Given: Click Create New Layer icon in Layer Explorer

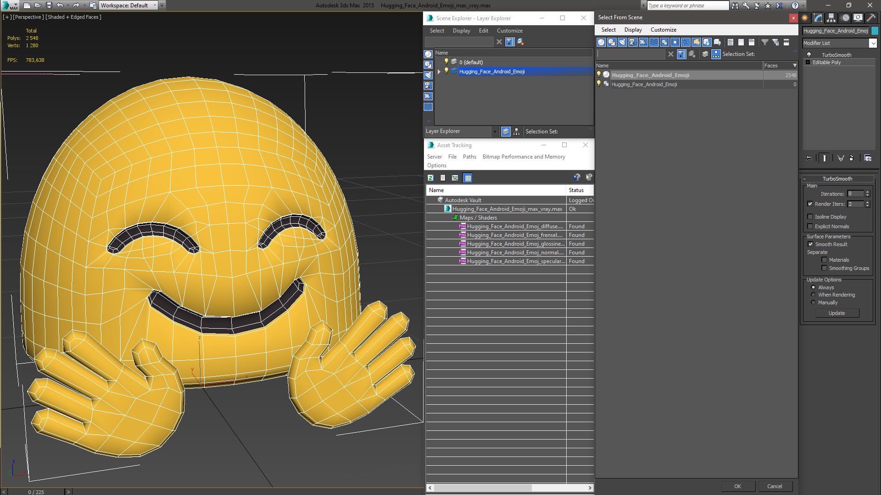Looking at the screenshot, I should tap(520, 42).
